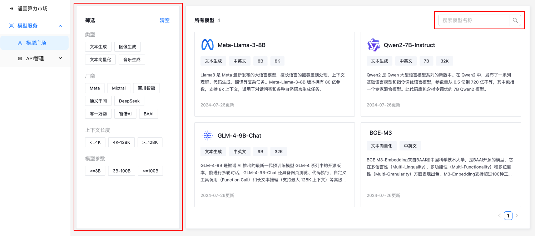Select context length >=128K
Screen dimensions: 535x236
(x=150, y=142)
